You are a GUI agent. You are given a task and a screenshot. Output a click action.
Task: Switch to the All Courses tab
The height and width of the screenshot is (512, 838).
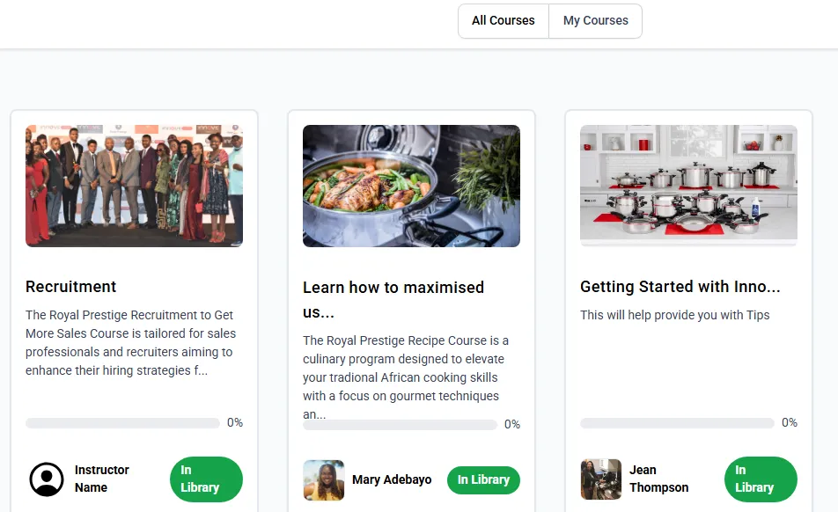coord(504,21)
